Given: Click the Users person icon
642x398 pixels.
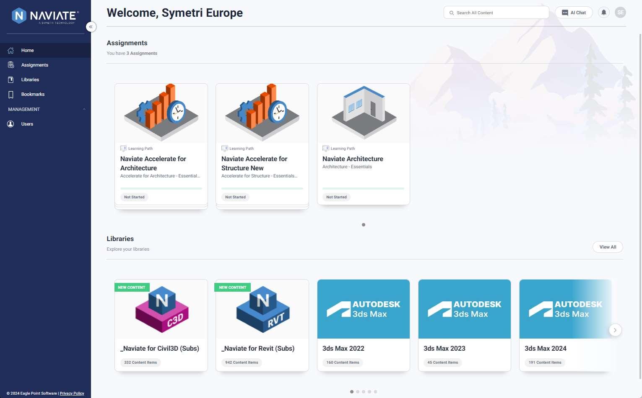Looking at the screenshot, I should click(x=11, y=124).
